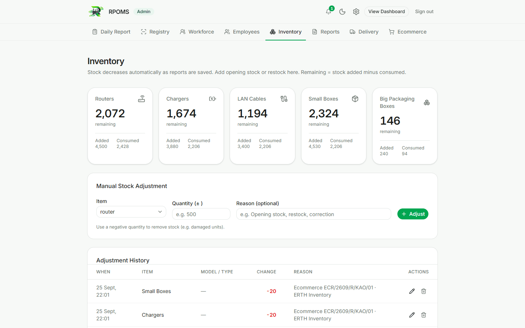Click the Big Packaging Boxes card icon
Screen dimensions: 525x328
(427, 102)
